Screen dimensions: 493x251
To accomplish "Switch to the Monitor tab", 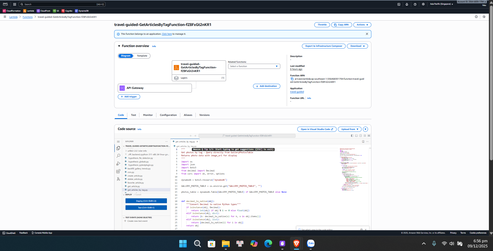I will (x=148, y=115).
